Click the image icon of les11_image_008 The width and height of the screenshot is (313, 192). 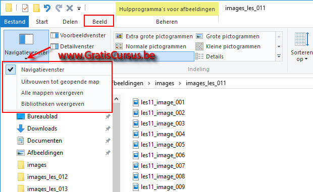[136, 176]
